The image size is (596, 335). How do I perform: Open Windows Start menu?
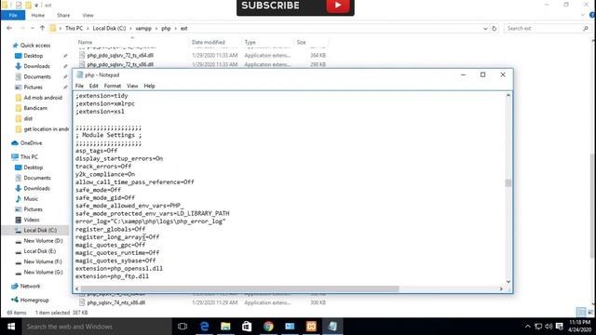[11, 327]
